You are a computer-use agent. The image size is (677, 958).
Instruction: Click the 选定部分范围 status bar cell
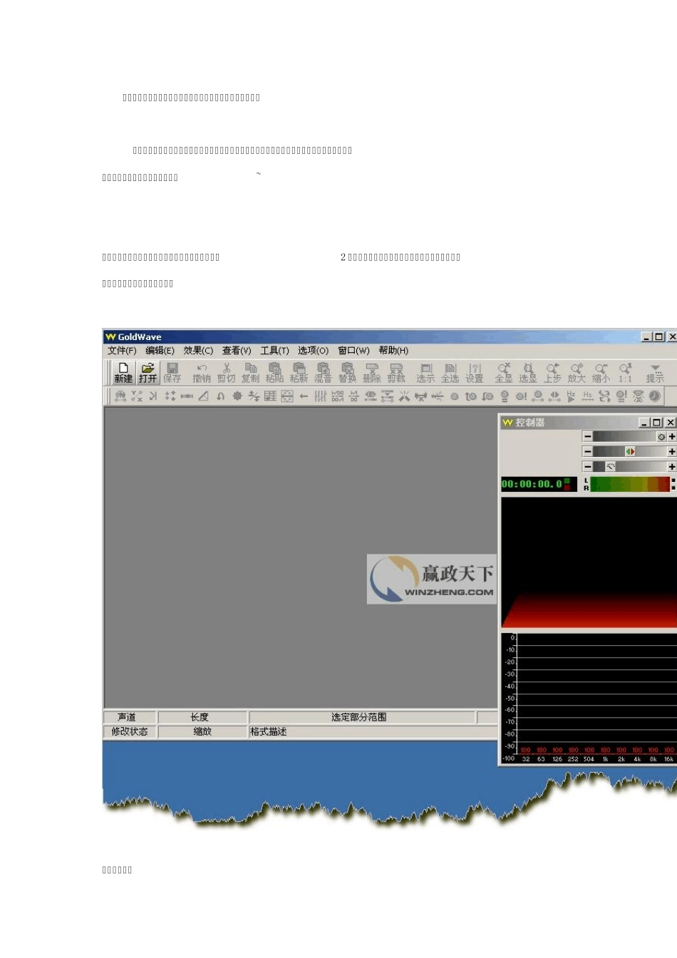click(x=362, y=717)
